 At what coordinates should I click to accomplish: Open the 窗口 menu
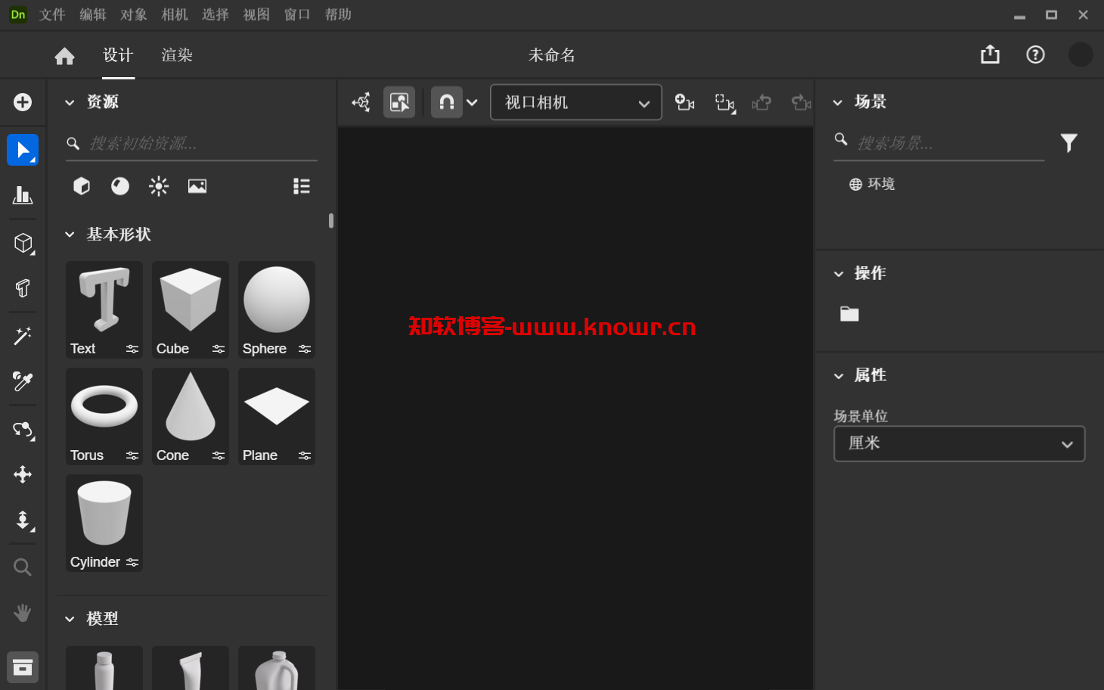[297, 14]
